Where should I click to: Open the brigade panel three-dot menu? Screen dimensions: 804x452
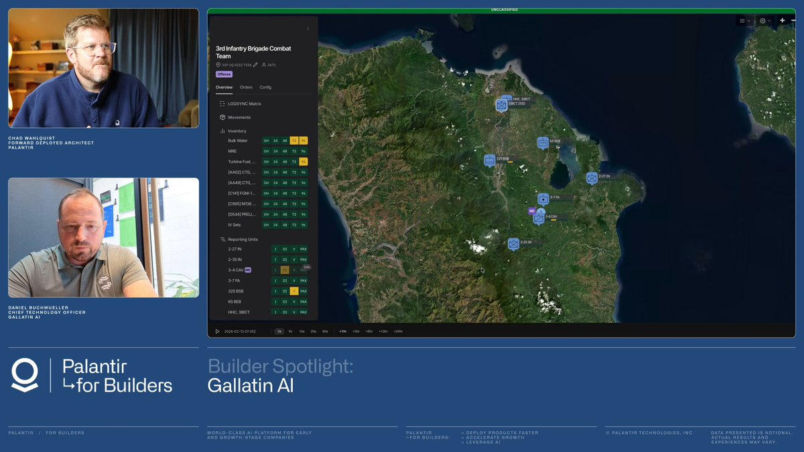(x=308, y=29)
